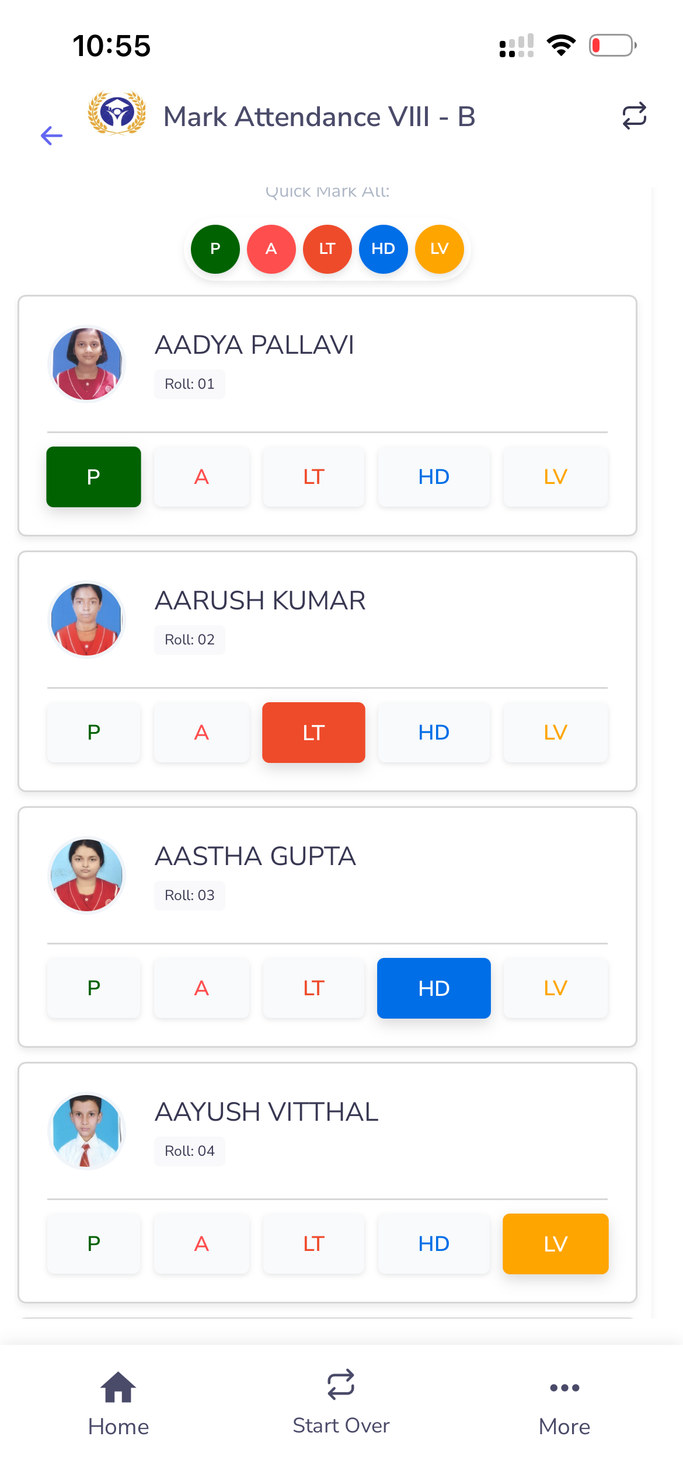Quick mark all as Late (LT)
The image size is (683, 1478).
(x=327, y=249)
